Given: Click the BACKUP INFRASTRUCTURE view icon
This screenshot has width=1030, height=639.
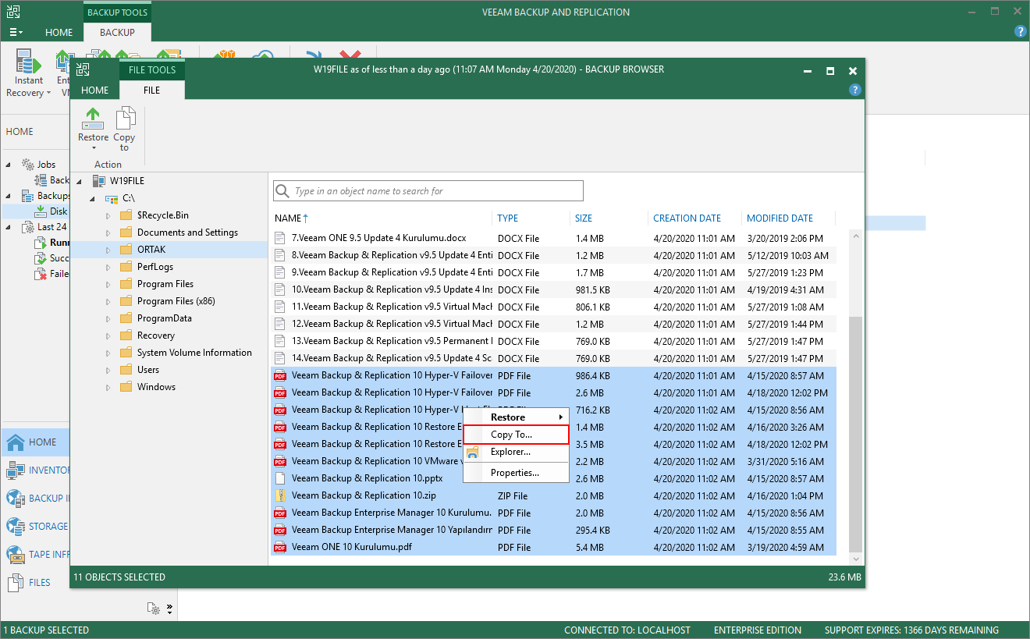Looking at the screenshot, I should pyautogui.click(x=16, y=499).
